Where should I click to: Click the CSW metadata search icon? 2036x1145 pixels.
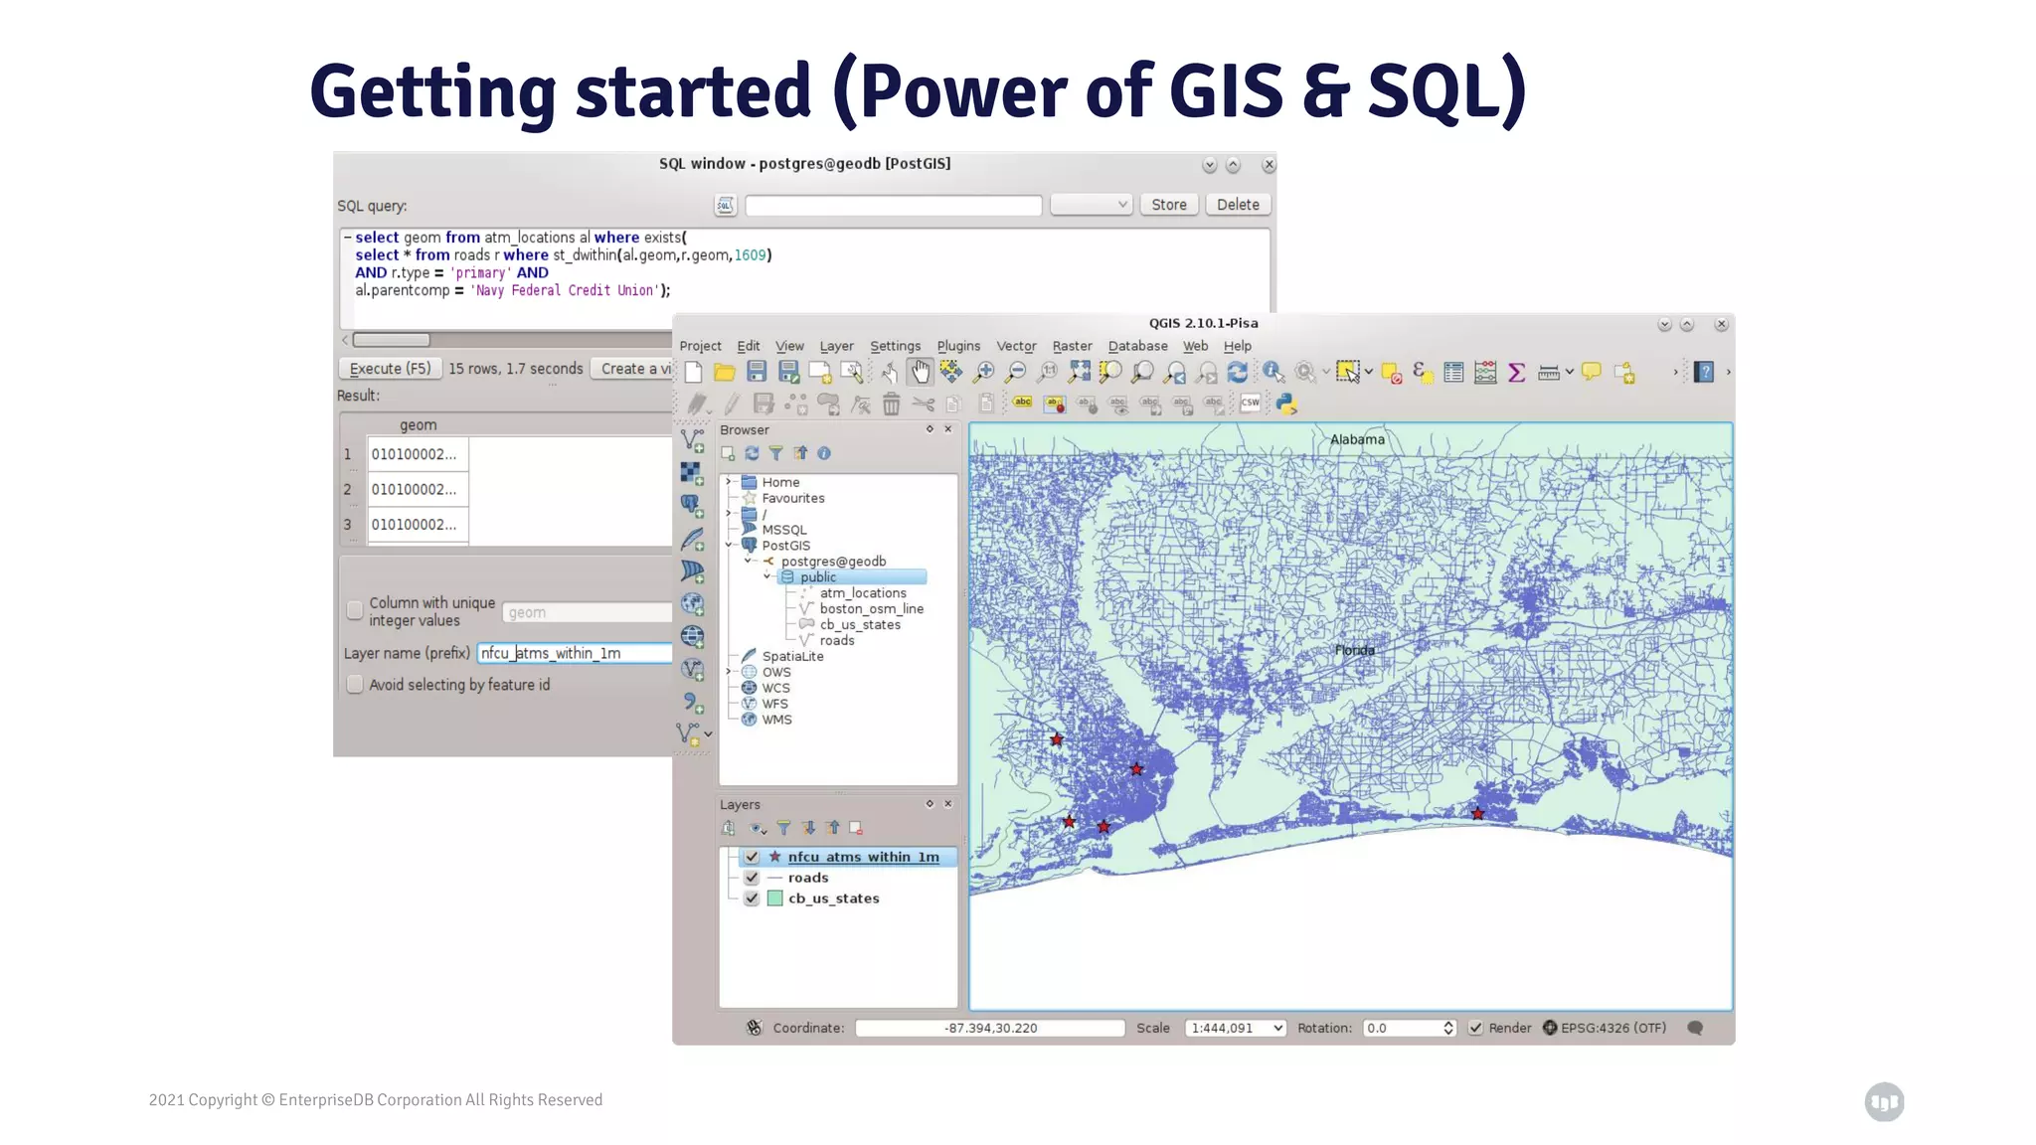pyautogui.click(x=1251, y=403)
